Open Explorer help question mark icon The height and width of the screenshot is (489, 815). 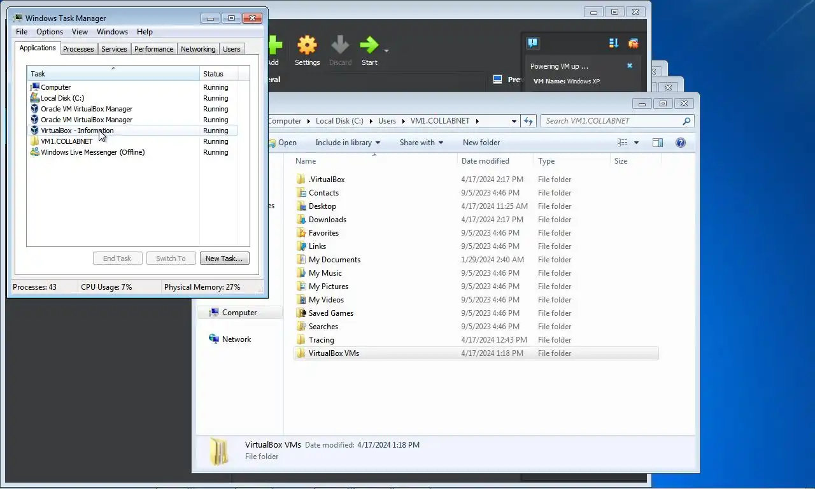click(x=680, y=143)
